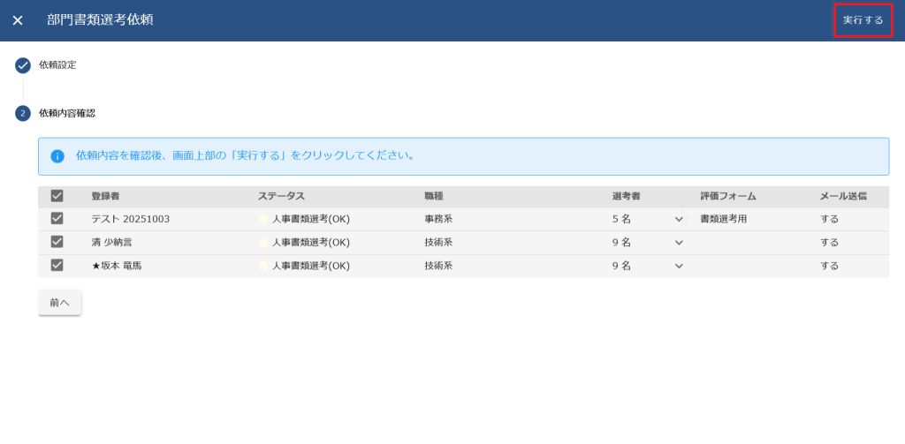Viewport: 905px width, 444px height.
Task: Close the 部門書類選考依頼 screen with the X icon
Action: [x=18, y=20]
